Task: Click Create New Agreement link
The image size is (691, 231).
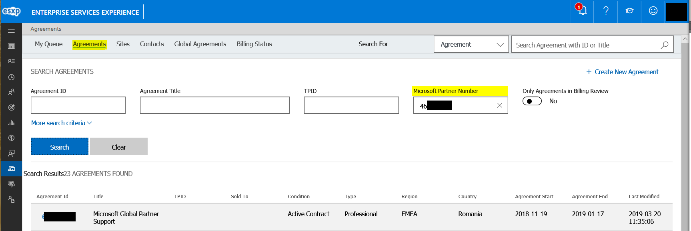Action: click(x=622, y=72)
